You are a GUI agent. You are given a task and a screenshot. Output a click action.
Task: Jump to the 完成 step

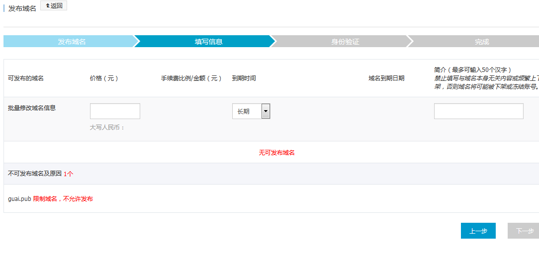point(481,42)
